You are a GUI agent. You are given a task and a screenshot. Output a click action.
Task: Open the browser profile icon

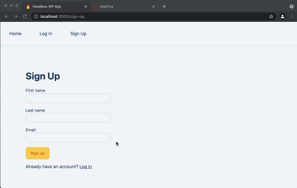[x=282, y=16]
